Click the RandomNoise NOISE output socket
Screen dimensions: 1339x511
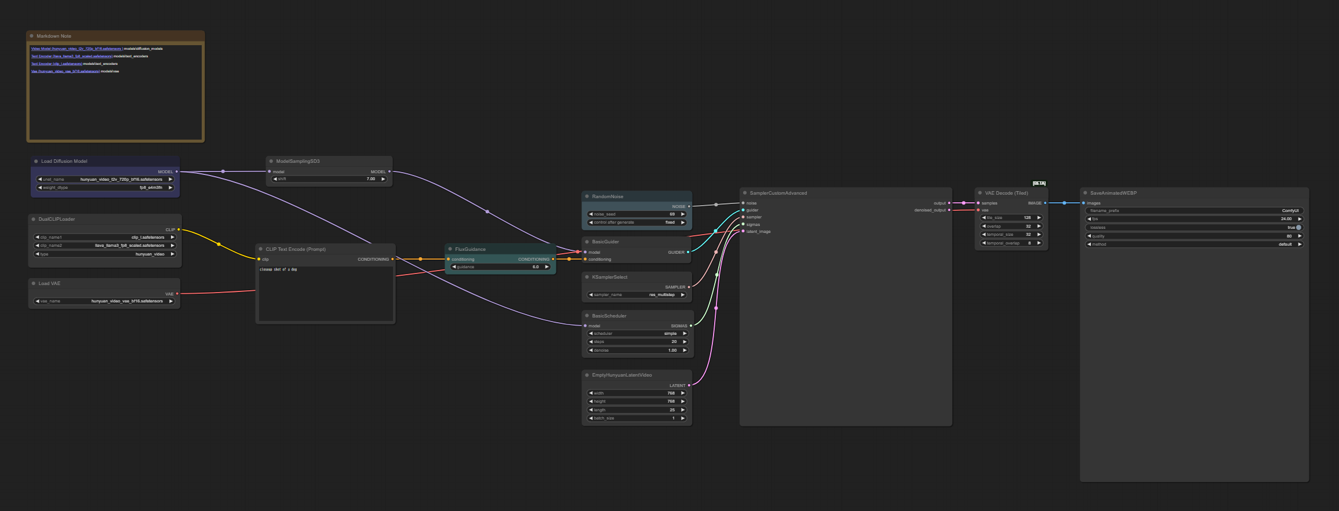[x=689, y=206]
